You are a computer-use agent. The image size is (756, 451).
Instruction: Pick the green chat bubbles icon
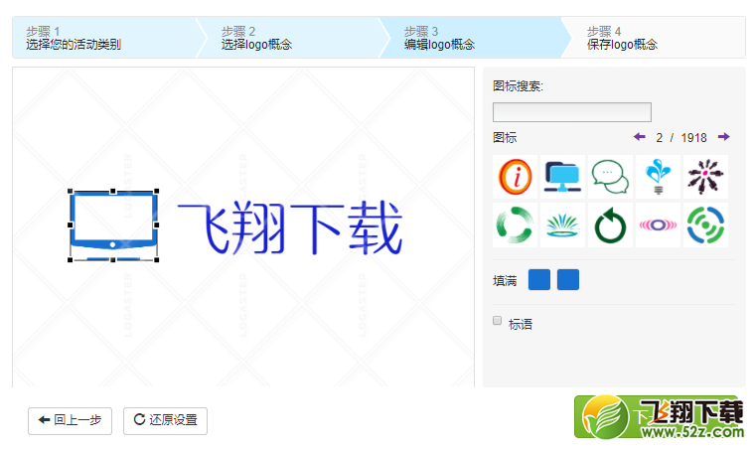pos(610,177)
